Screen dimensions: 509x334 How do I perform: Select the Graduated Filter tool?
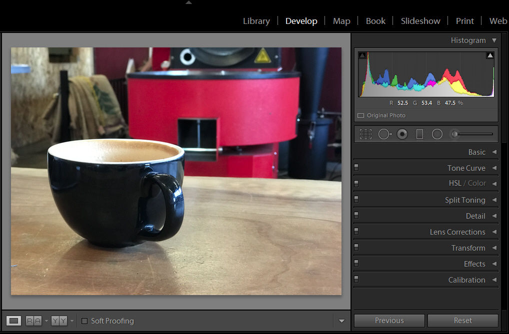419,134
